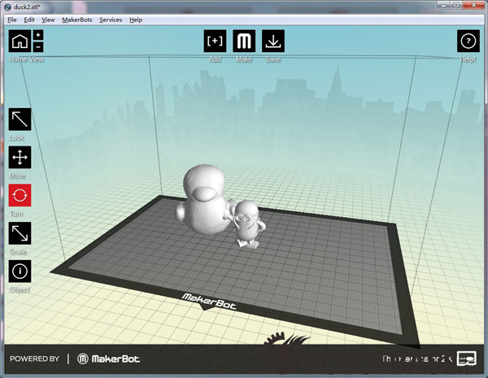
Task: Open the MakerBots menu
Action: click(77, 19)
